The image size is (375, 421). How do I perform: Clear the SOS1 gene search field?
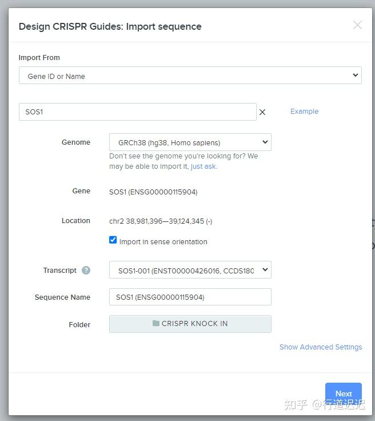click(262, 112)
